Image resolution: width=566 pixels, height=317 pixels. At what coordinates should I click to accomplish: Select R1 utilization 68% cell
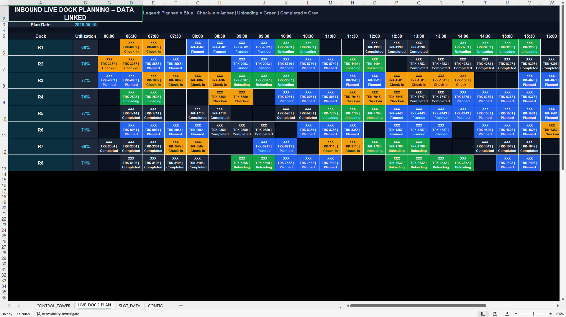(x=86, y=47)
